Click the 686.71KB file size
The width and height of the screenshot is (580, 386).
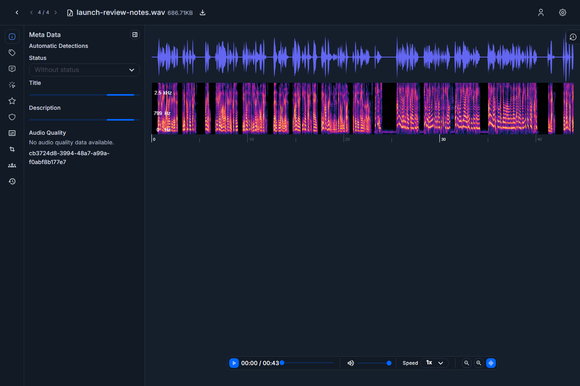coord(180,13)
